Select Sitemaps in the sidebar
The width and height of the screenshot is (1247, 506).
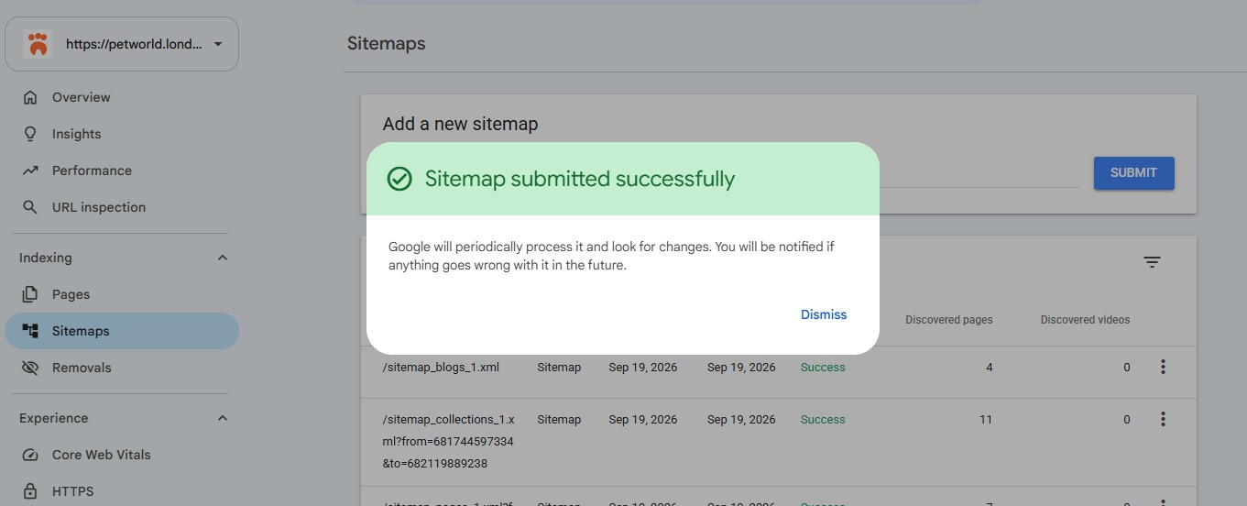[122, 331]
